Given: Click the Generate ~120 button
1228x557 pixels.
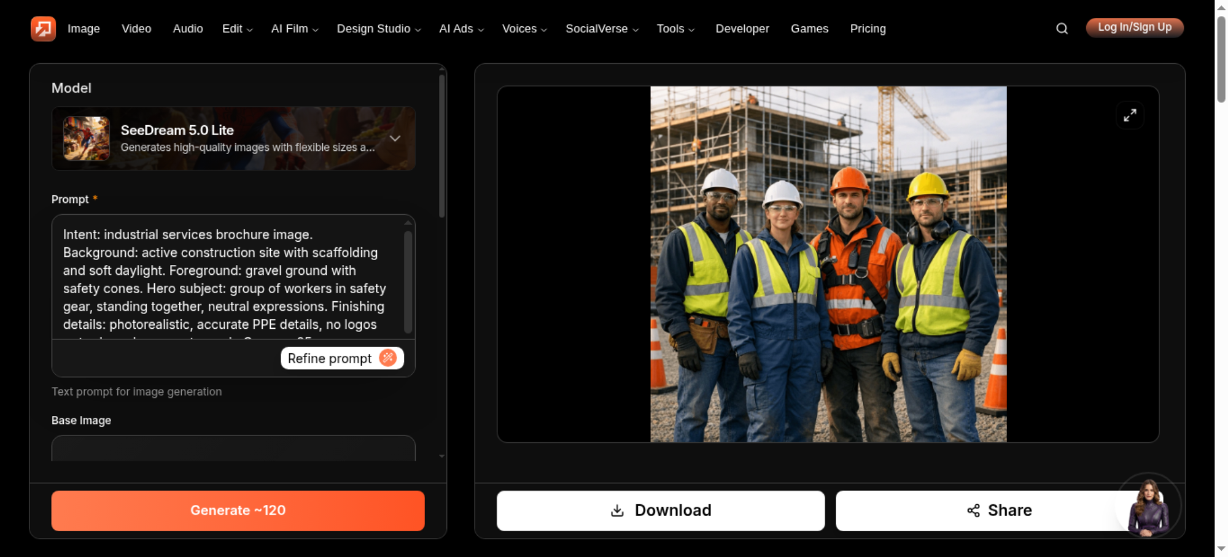Looking at the screenshot, I should (238, 510).
